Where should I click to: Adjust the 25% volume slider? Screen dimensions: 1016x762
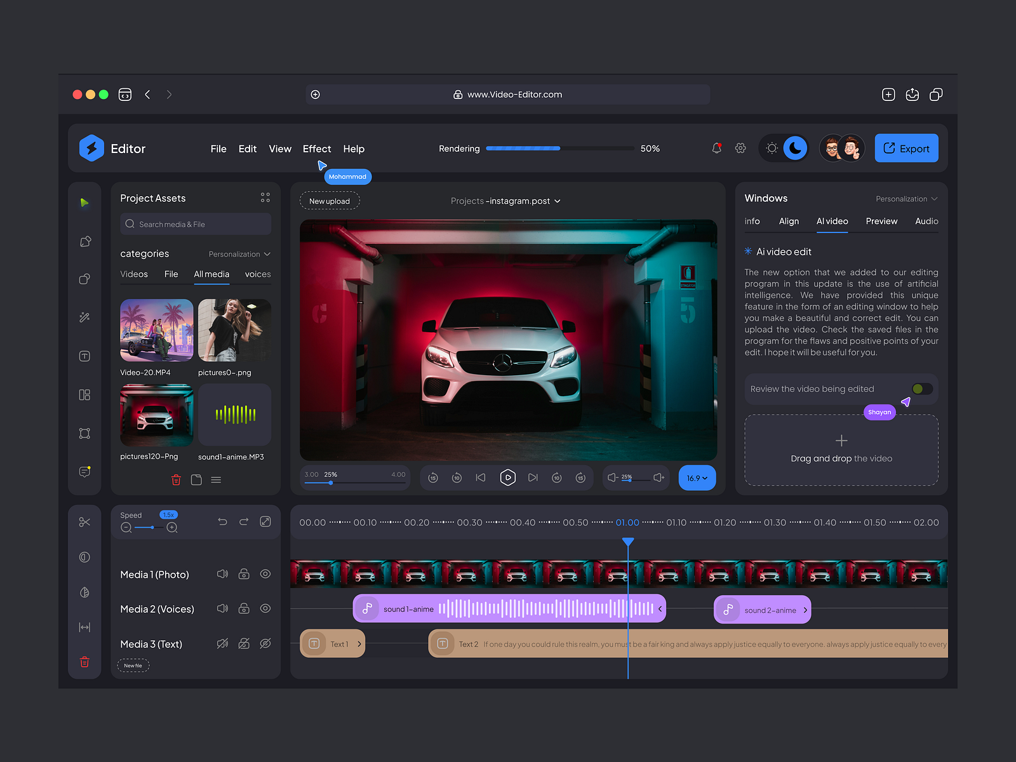[x=629, y=481]
